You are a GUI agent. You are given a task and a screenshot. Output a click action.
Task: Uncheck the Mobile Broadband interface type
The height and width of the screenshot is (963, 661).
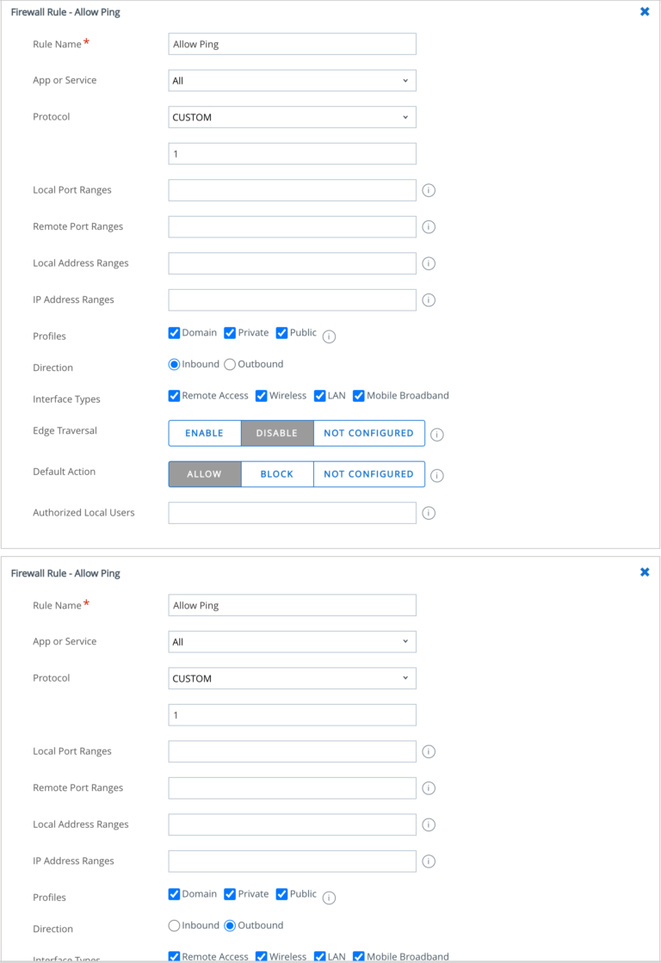coord(358,395)
